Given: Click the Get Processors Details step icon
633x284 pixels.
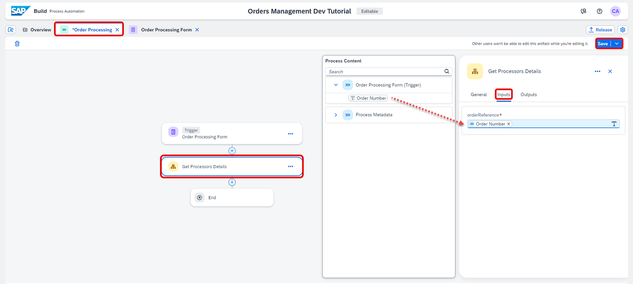Looking at the screenshot, I should [173, 167].
